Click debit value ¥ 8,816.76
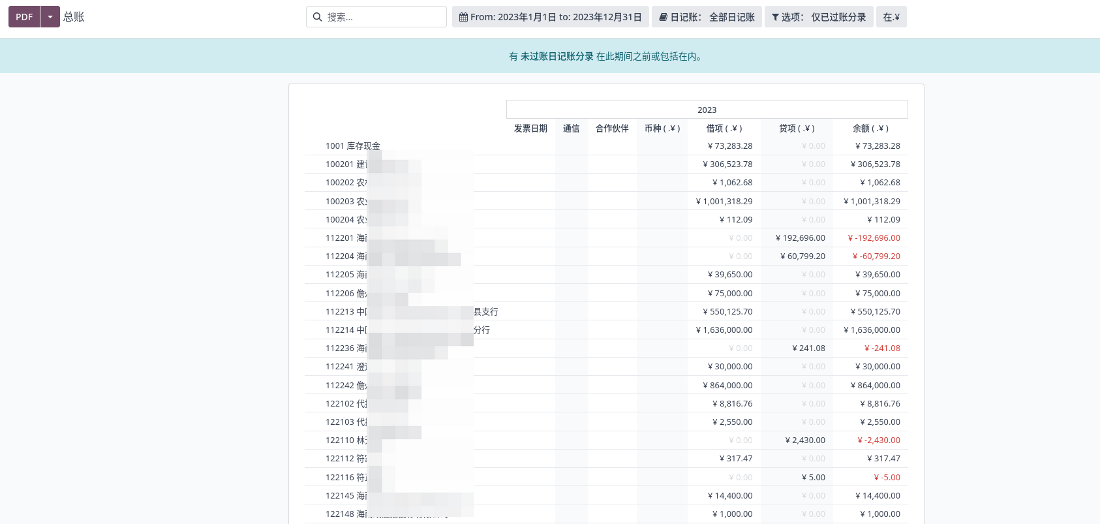The width and height of the screenshot is (1100, 524). (732, 404)
